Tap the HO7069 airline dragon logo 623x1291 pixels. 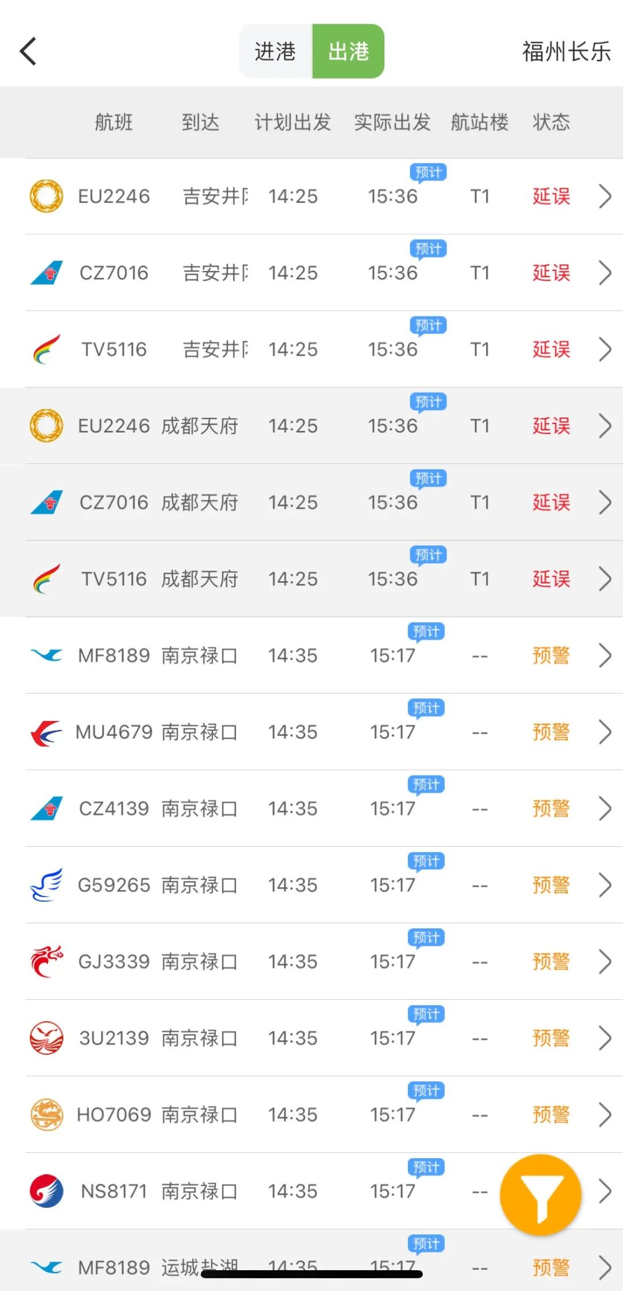(x=46, y=1115)
